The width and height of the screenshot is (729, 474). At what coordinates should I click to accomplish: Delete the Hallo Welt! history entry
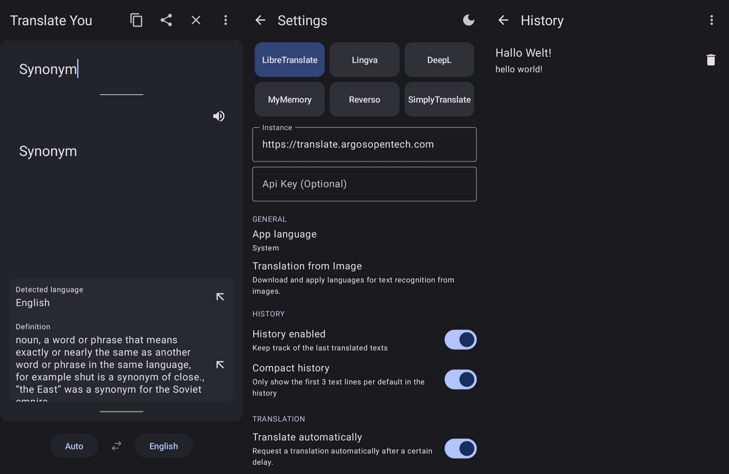pyautogui.click(x=710, y=60)
